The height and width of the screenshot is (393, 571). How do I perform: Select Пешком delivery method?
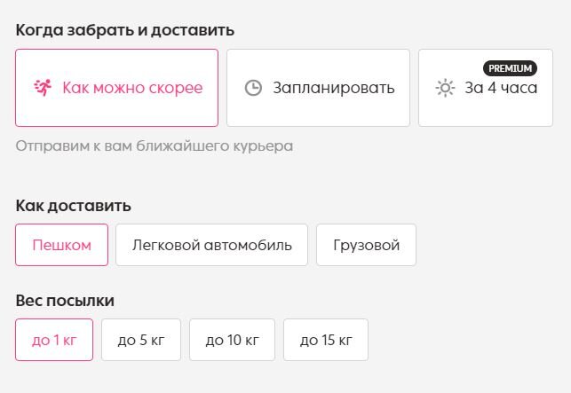61,245
